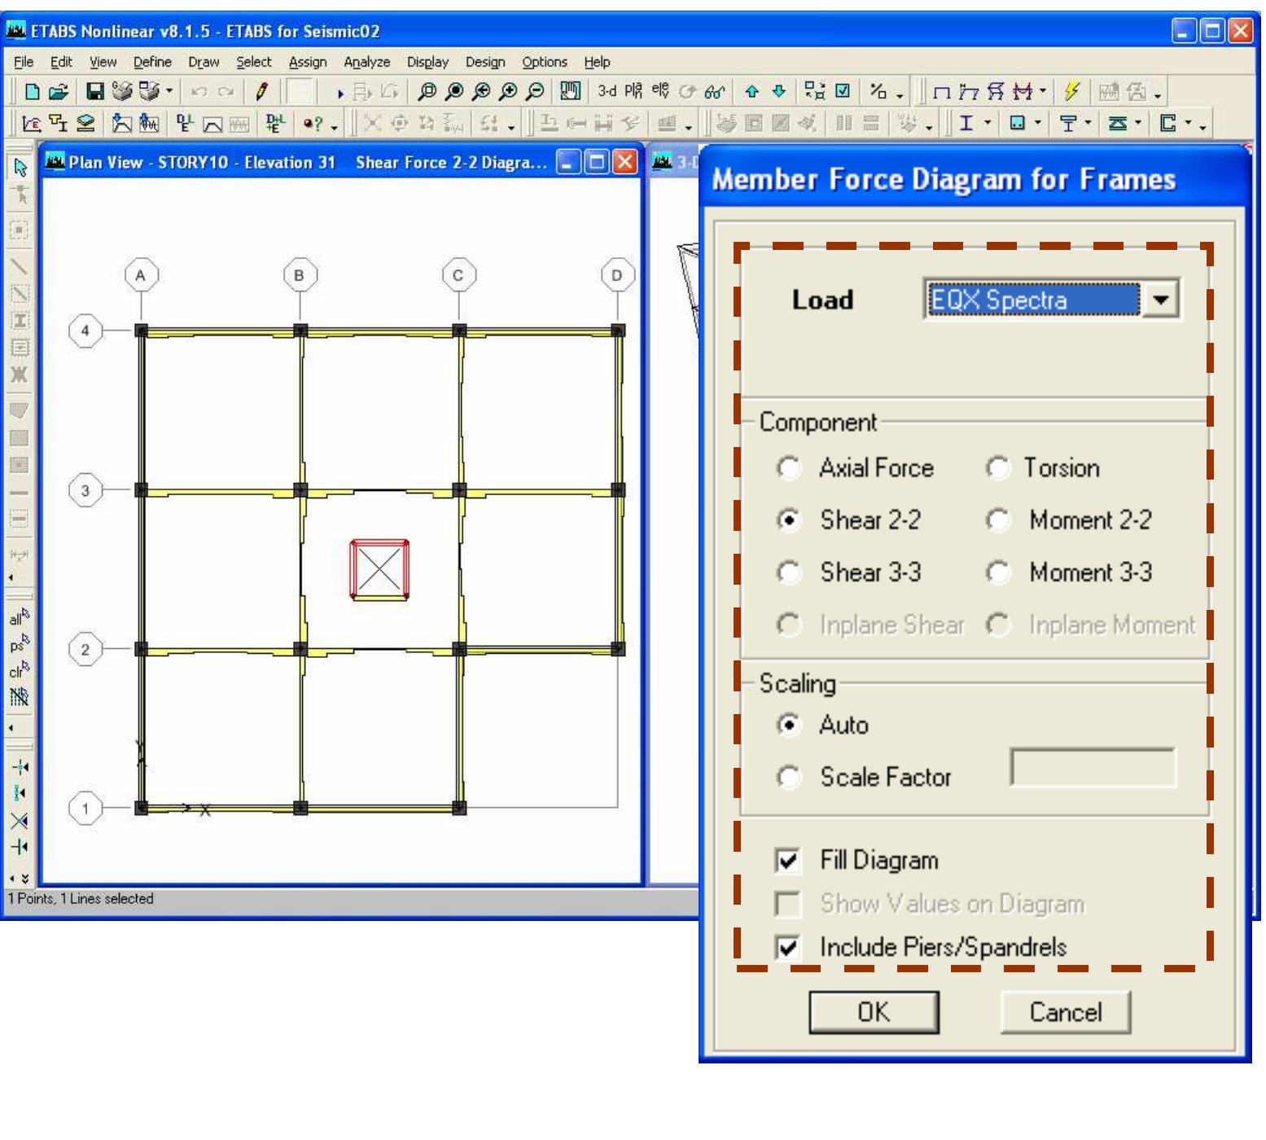Click the red core element in plan view

click(x=379, y=569)
